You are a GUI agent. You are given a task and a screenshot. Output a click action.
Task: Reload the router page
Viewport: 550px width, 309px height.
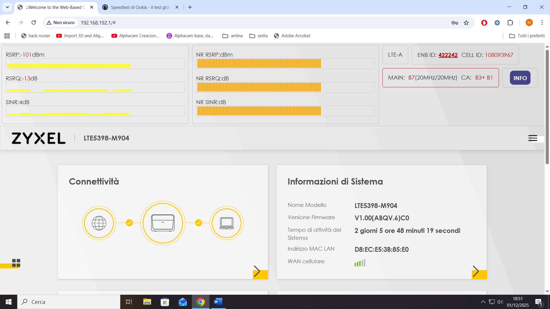tap(34, 23)
